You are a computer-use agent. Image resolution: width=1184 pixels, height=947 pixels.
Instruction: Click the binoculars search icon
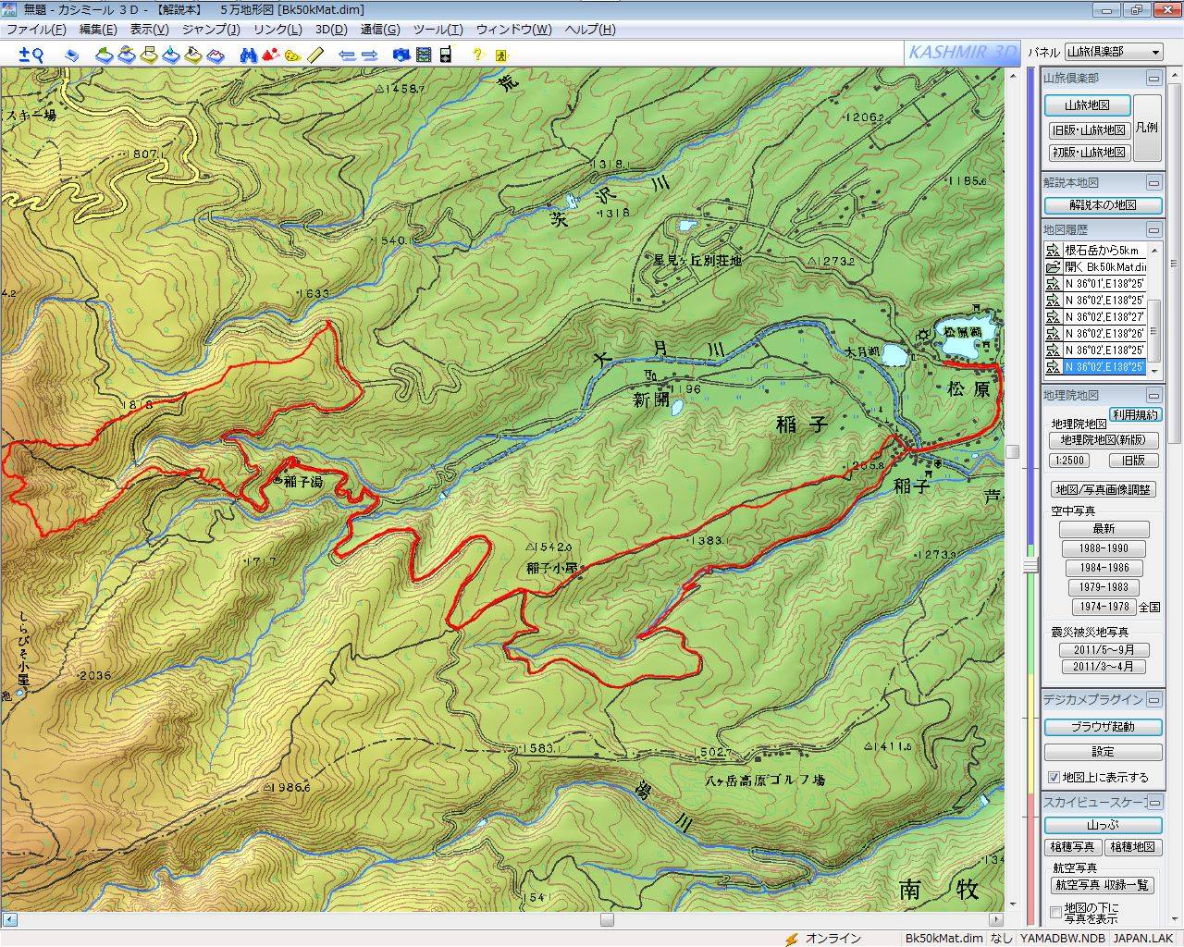(248, 55)
